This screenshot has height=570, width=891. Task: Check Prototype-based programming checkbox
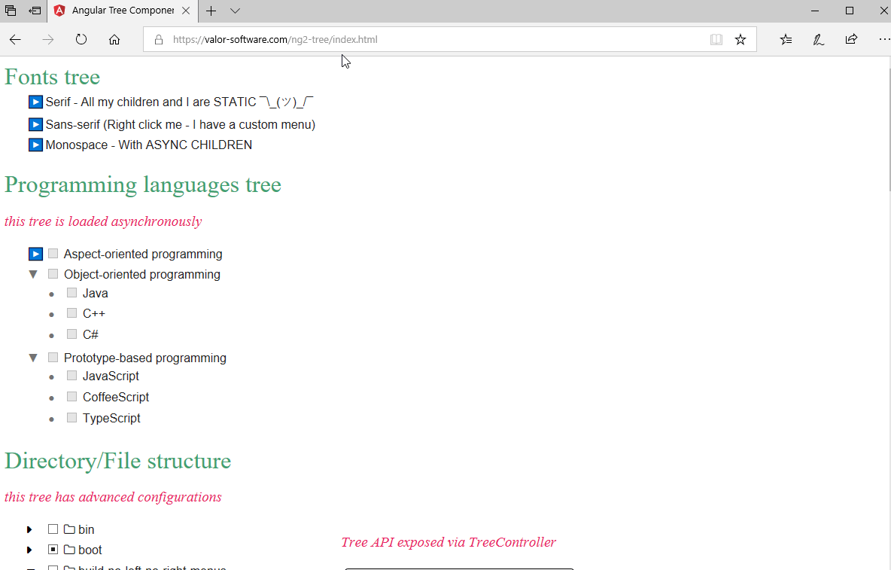point(53,357)
